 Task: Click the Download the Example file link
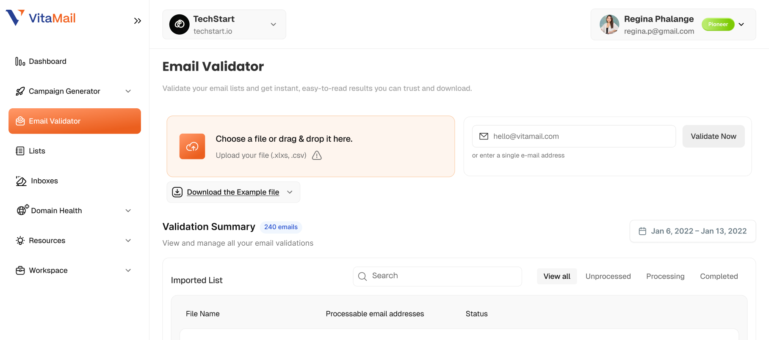point(233,192)
